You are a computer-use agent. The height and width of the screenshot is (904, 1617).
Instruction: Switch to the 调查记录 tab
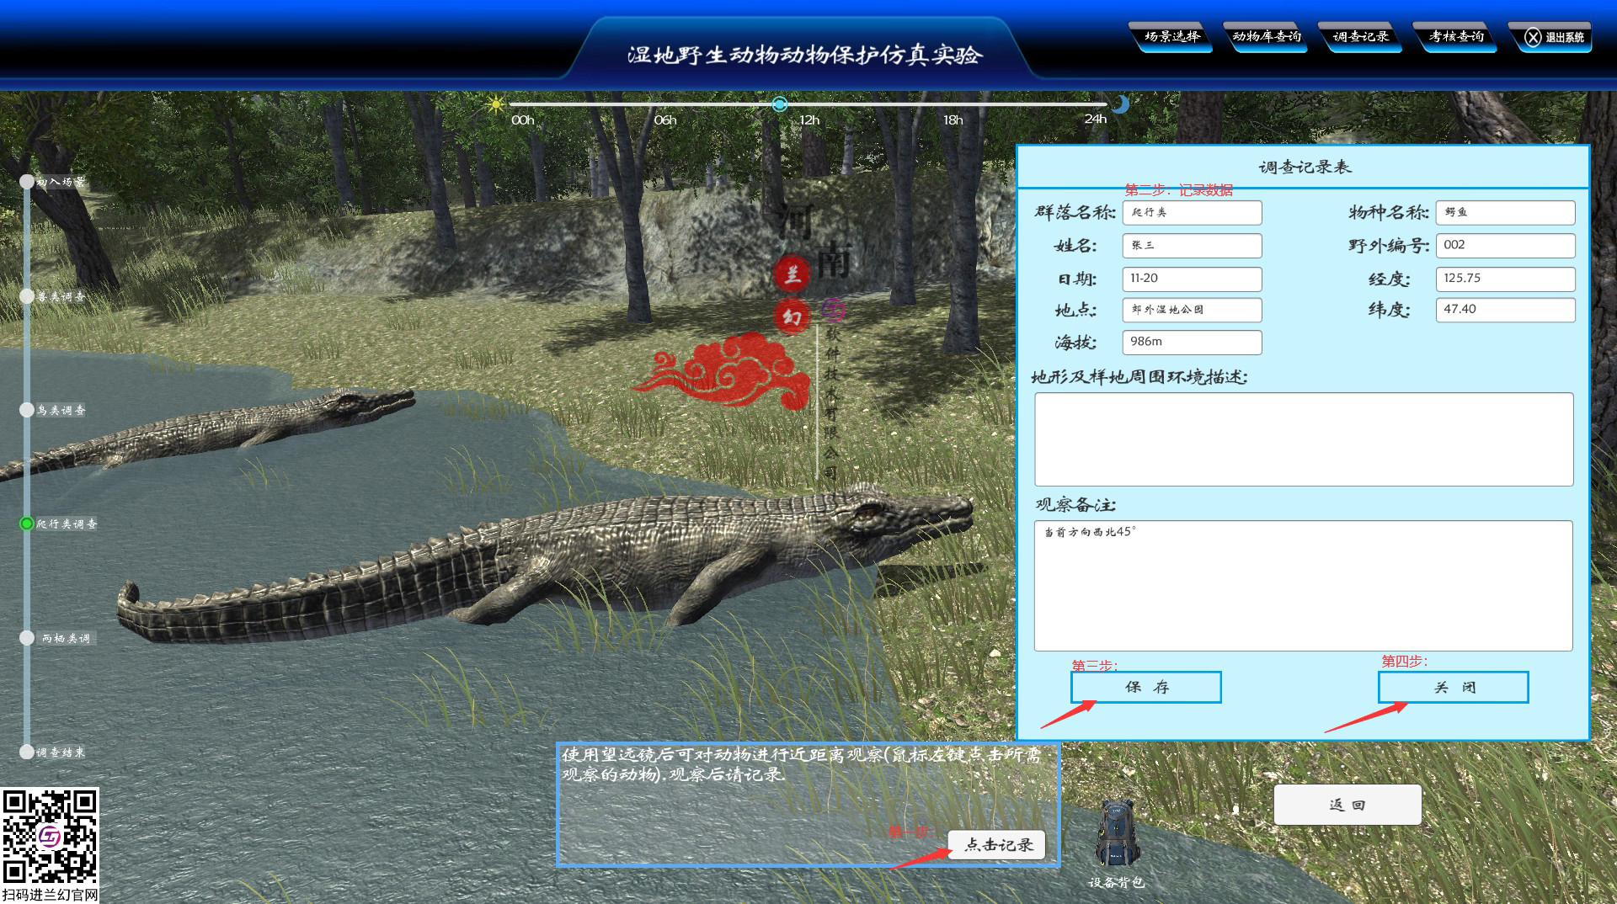coord(1361,36)
